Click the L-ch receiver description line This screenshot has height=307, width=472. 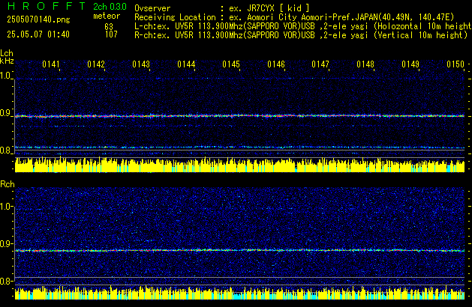tap(303, 26)
